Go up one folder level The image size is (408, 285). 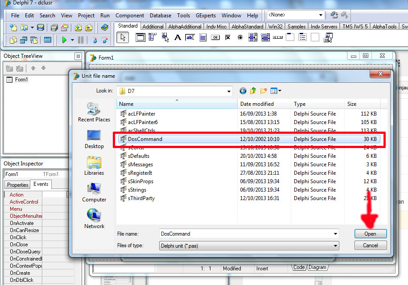253,91
